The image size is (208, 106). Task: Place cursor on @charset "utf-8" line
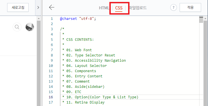click(78, 19)
